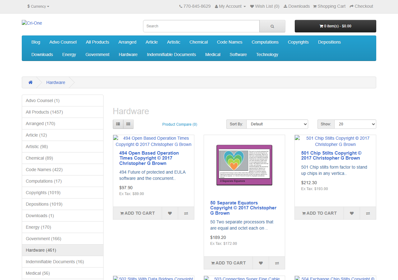Open 494 Open Based Operation broken image thumbnail
Screen dimensions: 398x280
click(x=154, y=141)
